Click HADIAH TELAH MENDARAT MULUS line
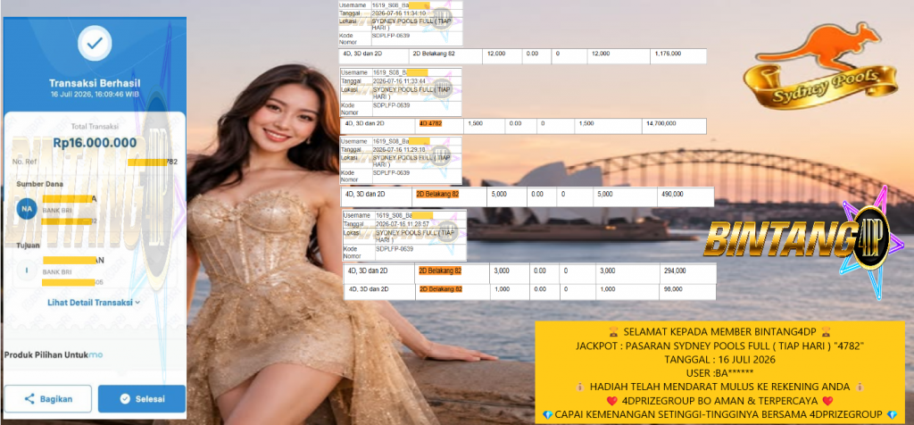This screenshot has width=914, height=425. [x=720, y=387]
